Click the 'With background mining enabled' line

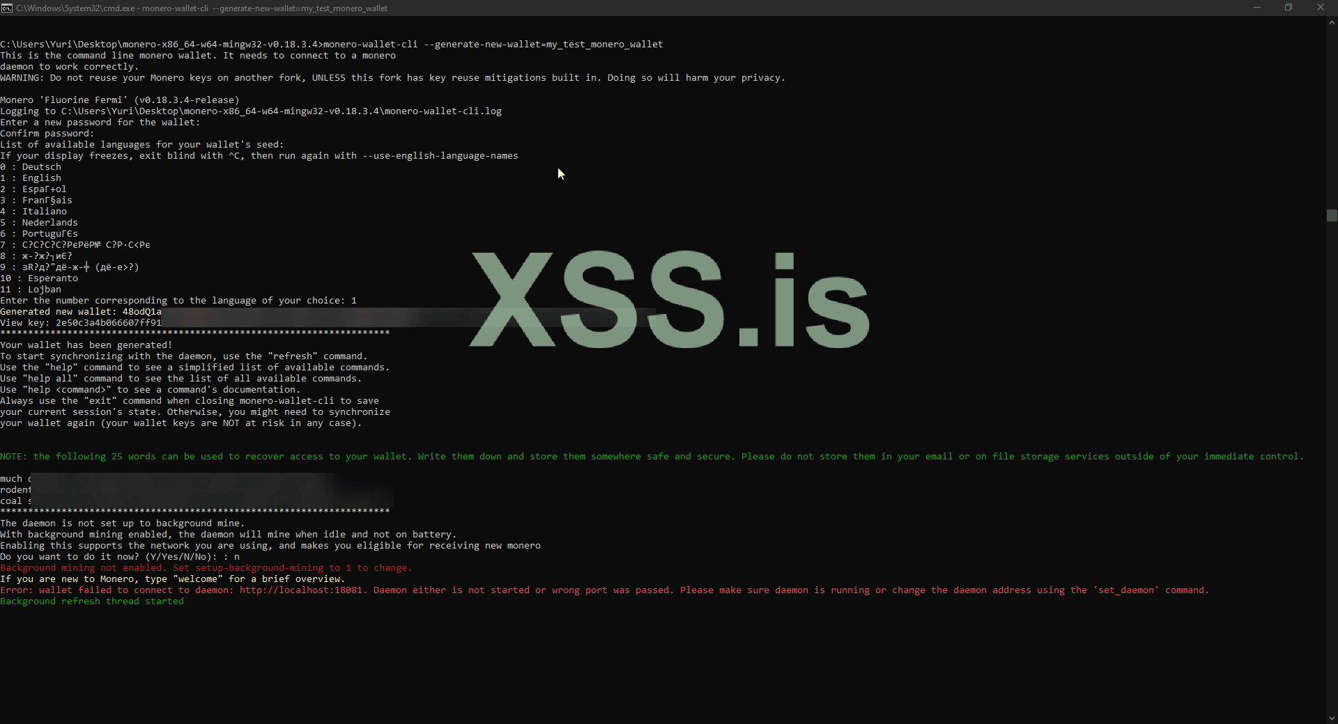click(x=229, y=535)
